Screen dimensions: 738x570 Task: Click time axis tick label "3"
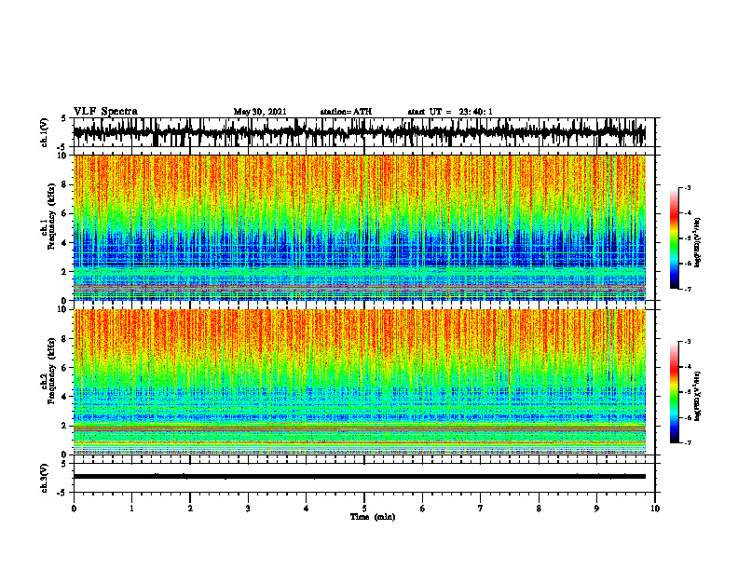[x=248, y=509]
